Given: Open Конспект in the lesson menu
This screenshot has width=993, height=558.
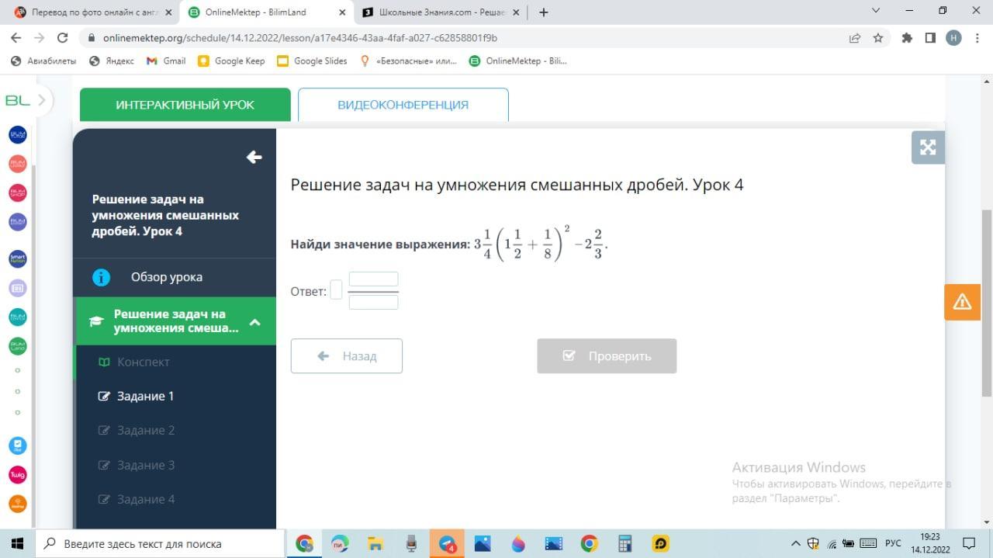Looking at the screenshot, I should [144, 362].
